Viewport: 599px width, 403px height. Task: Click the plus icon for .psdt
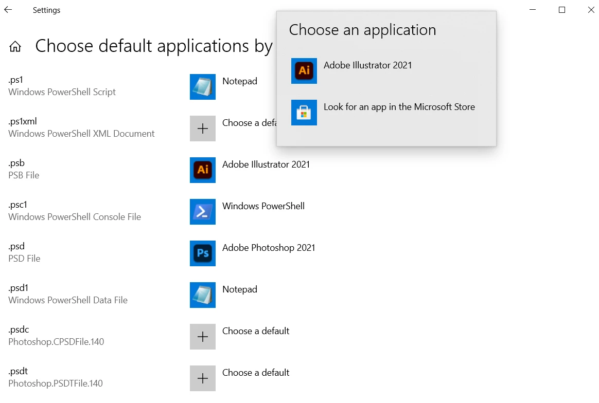point(202,378)
